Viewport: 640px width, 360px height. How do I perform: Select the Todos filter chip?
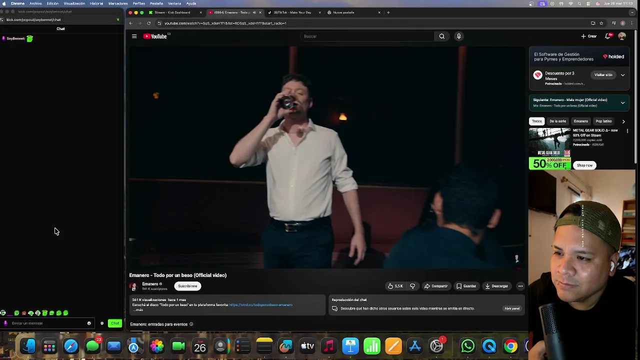536,121
